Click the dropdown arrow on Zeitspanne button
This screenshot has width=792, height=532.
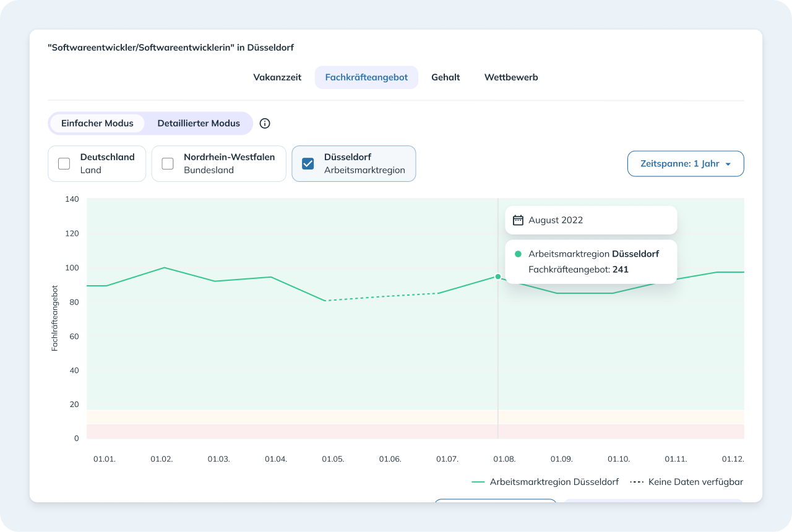[728, 165]
